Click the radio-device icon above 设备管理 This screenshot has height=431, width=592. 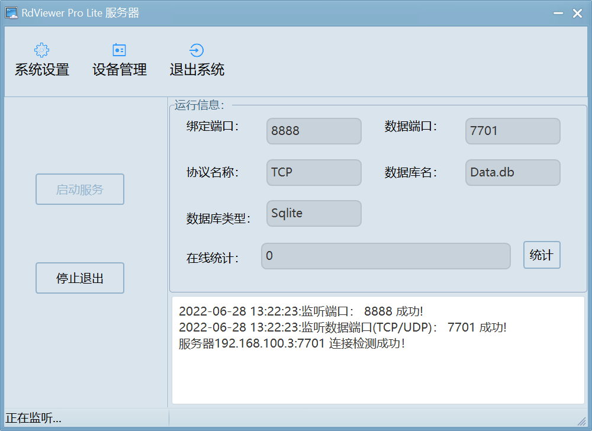118,50
